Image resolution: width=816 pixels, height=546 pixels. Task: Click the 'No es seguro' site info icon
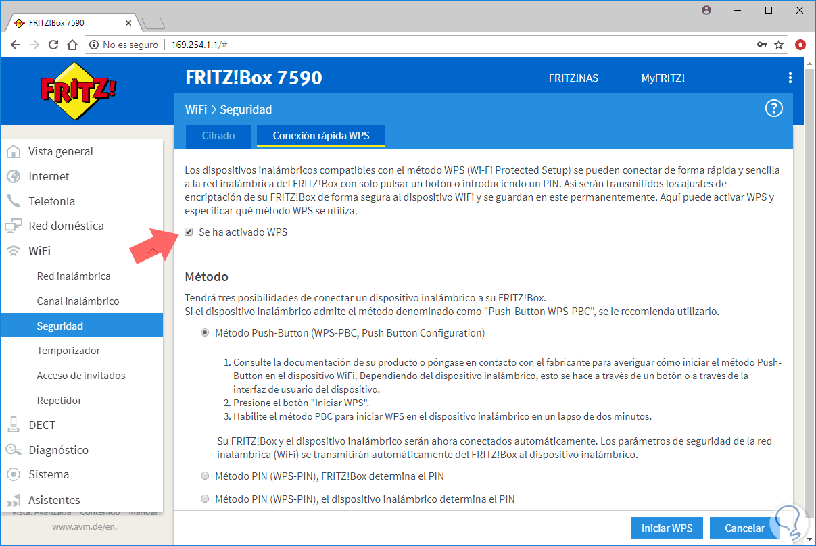[94, 45]
